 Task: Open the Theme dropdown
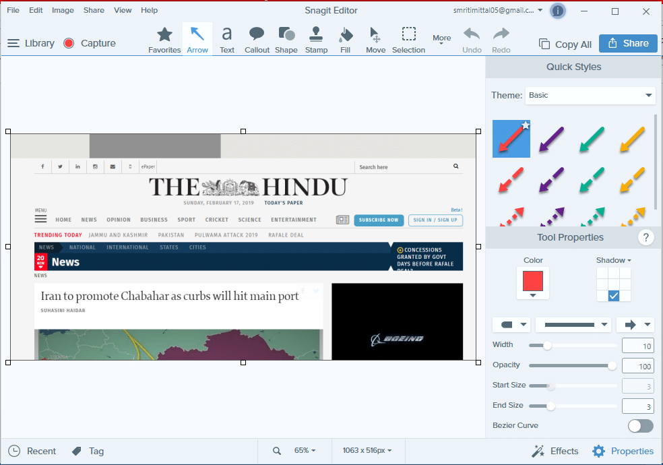click(590, 95)
